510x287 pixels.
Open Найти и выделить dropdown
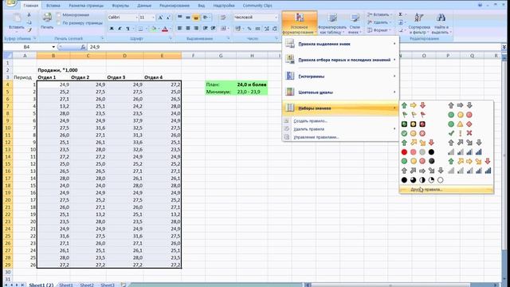(441, 23)
